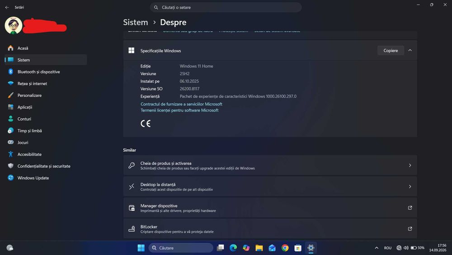Viewport: 452px width, 255px height.
Task: Click the BitLocker drive lock icon
Action: (x=132, y=229)
